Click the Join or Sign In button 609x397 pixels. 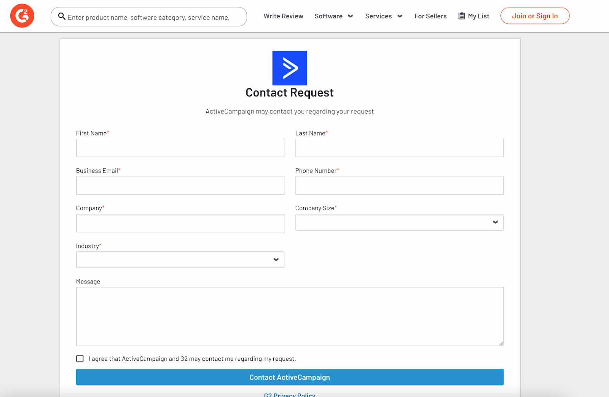pyautogui.click(x=535, y=16)
